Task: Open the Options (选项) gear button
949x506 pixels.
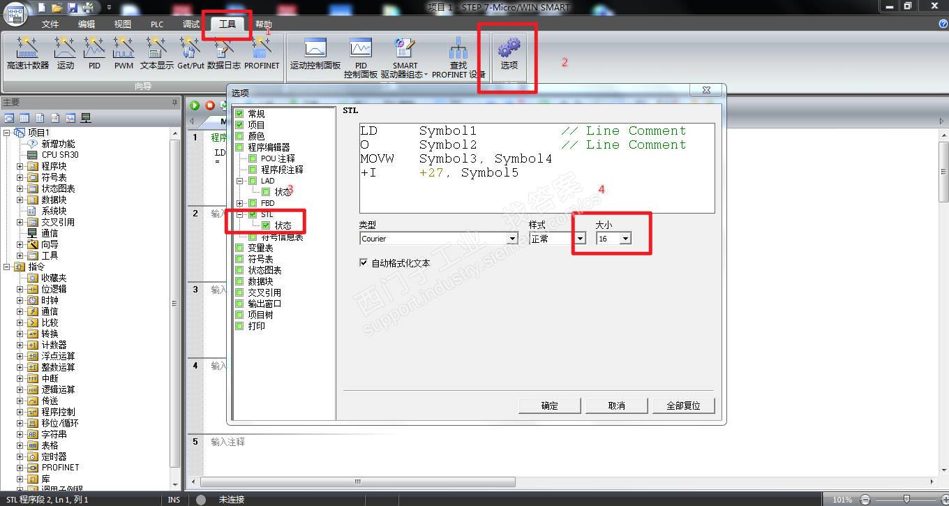Action: (509, 53)
